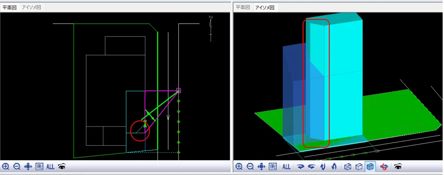Zoom out on the left plan view pane
The image size is (444, 175).
tap(17, 167)
